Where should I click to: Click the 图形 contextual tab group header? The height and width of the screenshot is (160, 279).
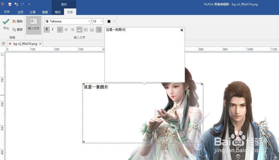[64, 4]
